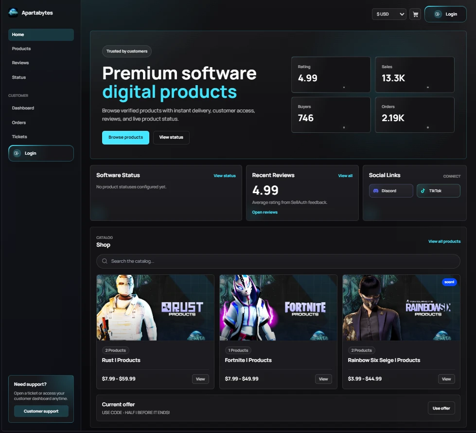Click the Use offer button

pyautogui.click(x=441, y=408)
